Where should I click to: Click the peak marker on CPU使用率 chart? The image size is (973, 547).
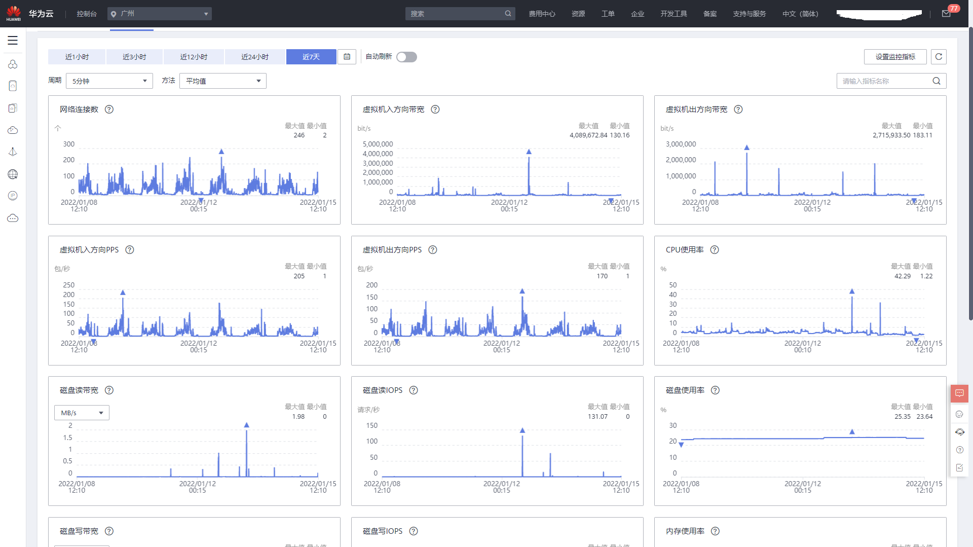[852, 291]
